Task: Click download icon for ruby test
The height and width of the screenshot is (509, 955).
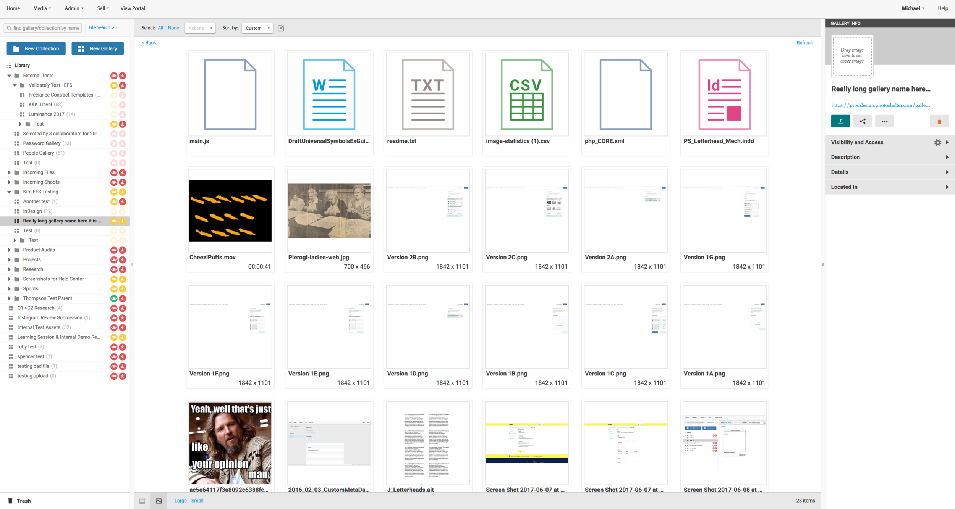Action: 122,347
